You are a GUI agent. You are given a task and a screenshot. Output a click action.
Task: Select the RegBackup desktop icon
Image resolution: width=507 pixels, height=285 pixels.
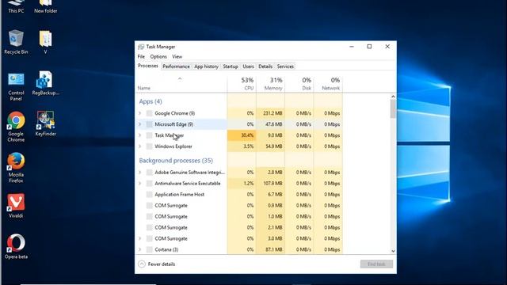46,83
